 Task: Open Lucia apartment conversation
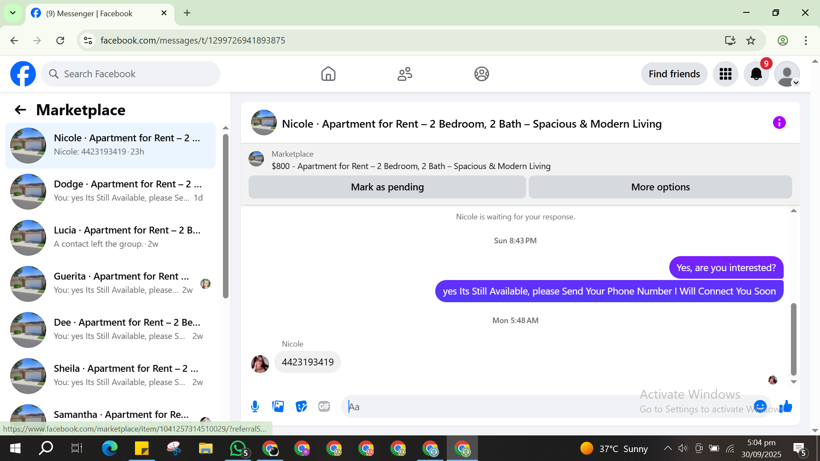(x=111, y=237)
